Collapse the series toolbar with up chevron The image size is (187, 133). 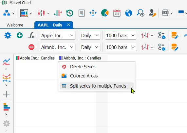pos(185,35)
